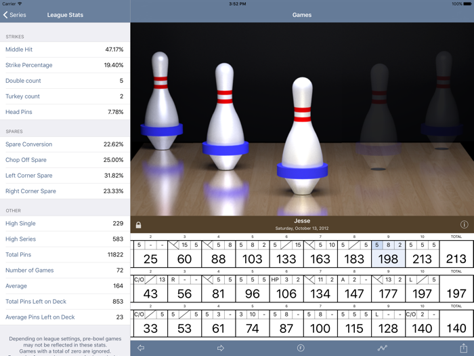Tap the right arrow in bottom toolbar
Viewport: 474px width, 356px height.
pos(221,348)
